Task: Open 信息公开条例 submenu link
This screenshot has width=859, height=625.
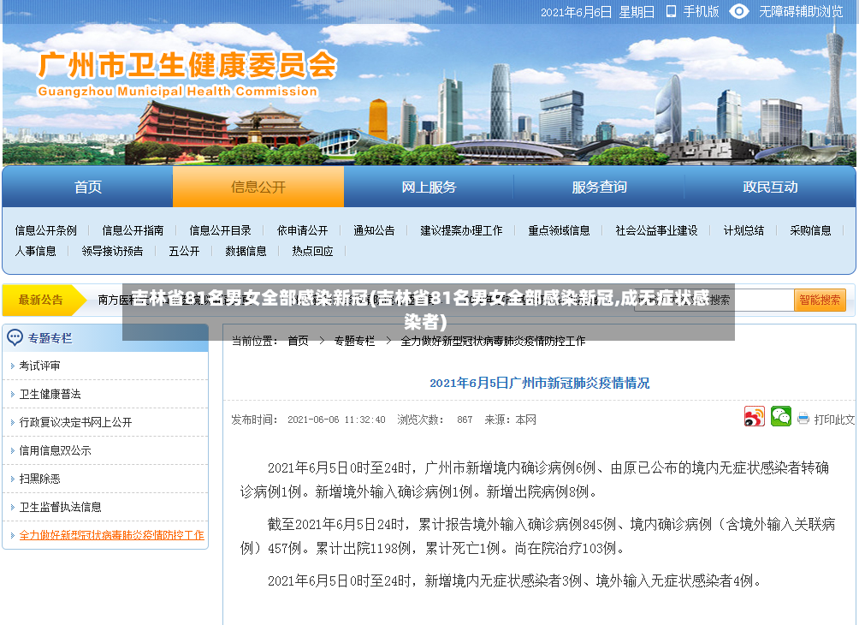Action: (46, 230)
